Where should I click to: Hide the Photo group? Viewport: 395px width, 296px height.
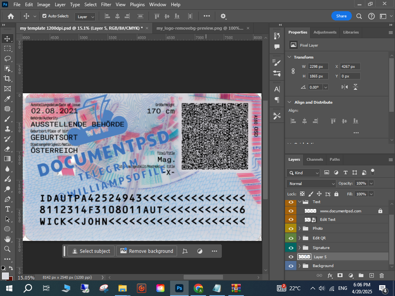(x=291, y=229)
